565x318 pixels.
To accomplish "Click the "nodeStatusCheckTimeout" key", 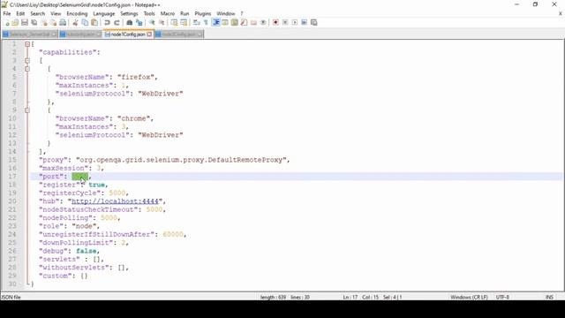I will [x=88, y=209].
